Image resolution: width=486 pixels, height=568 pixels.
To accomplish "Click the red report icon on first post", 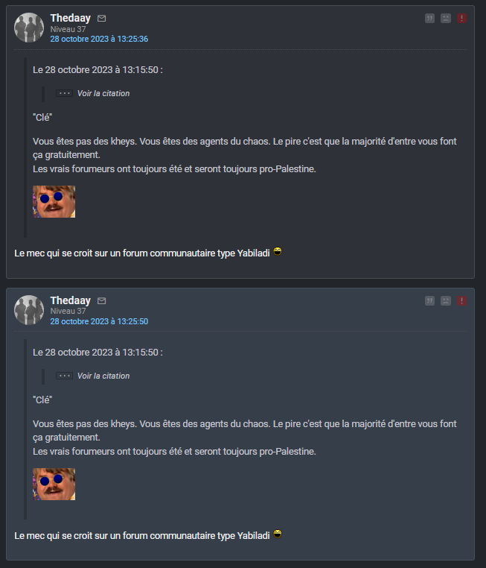I will 462,18.
